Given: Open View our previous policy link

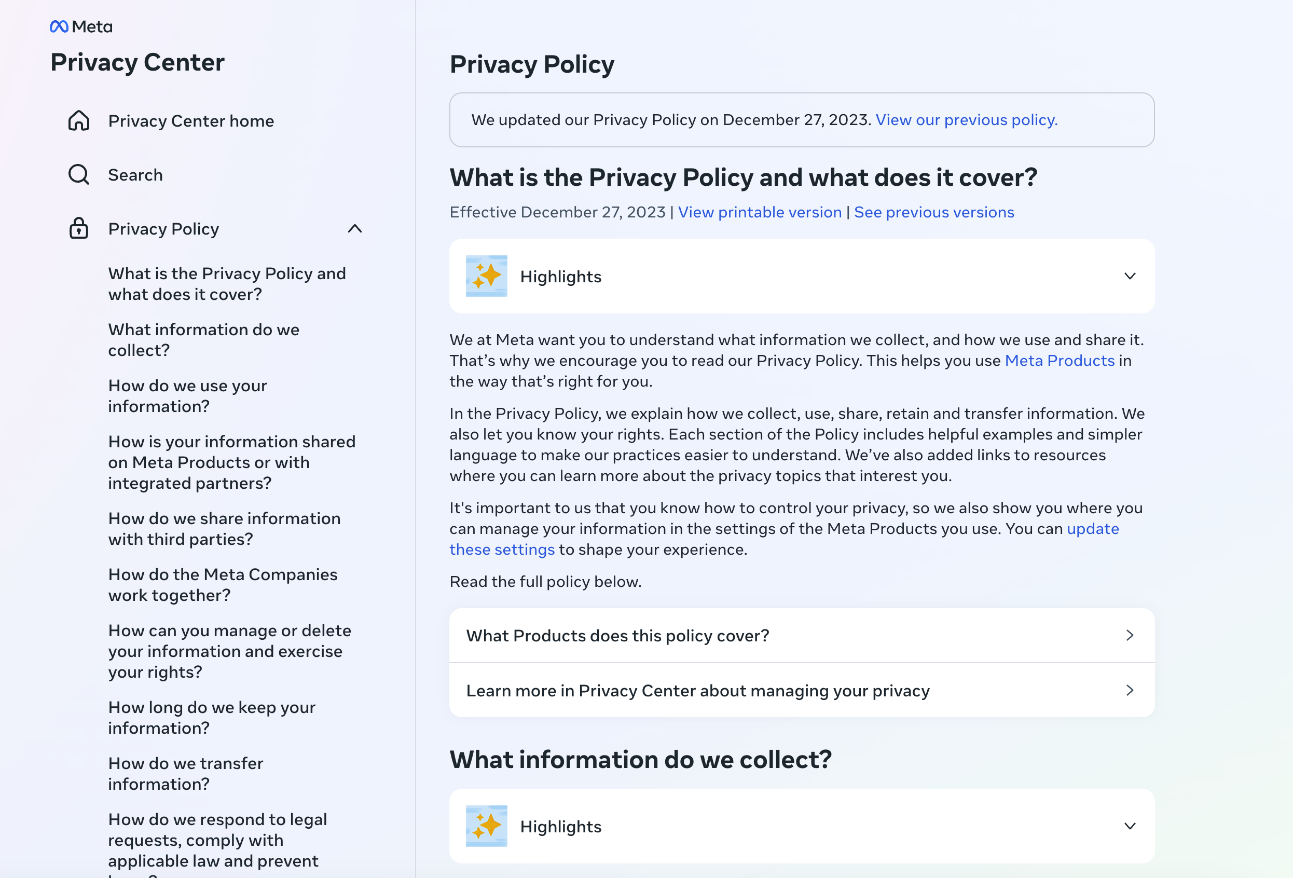Looking at the screenshot, I should tap(967, 120).
